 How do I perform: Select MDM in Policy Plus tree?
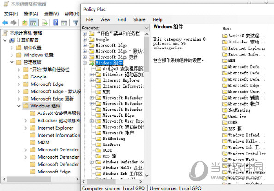106,92
